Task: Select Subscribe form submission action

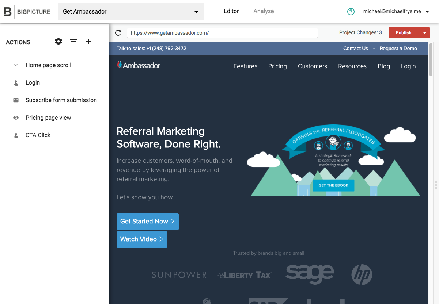Action: (x=61, y=100)
